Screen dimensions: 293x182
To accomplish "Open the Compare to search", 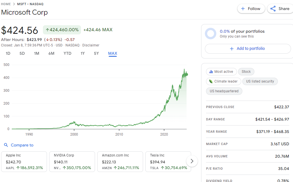I will [x=19, y=145].
